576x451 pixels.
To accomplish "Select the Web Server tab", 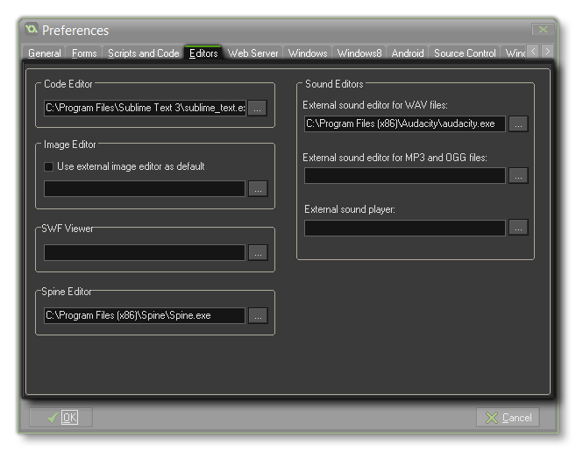I will (x=252, y=53).
